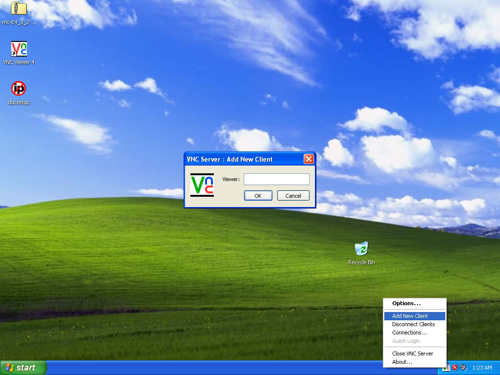Viewport: 500px width, 375px height.
Task: Choose Add New Client menu entry
Action: pos(410,316)
